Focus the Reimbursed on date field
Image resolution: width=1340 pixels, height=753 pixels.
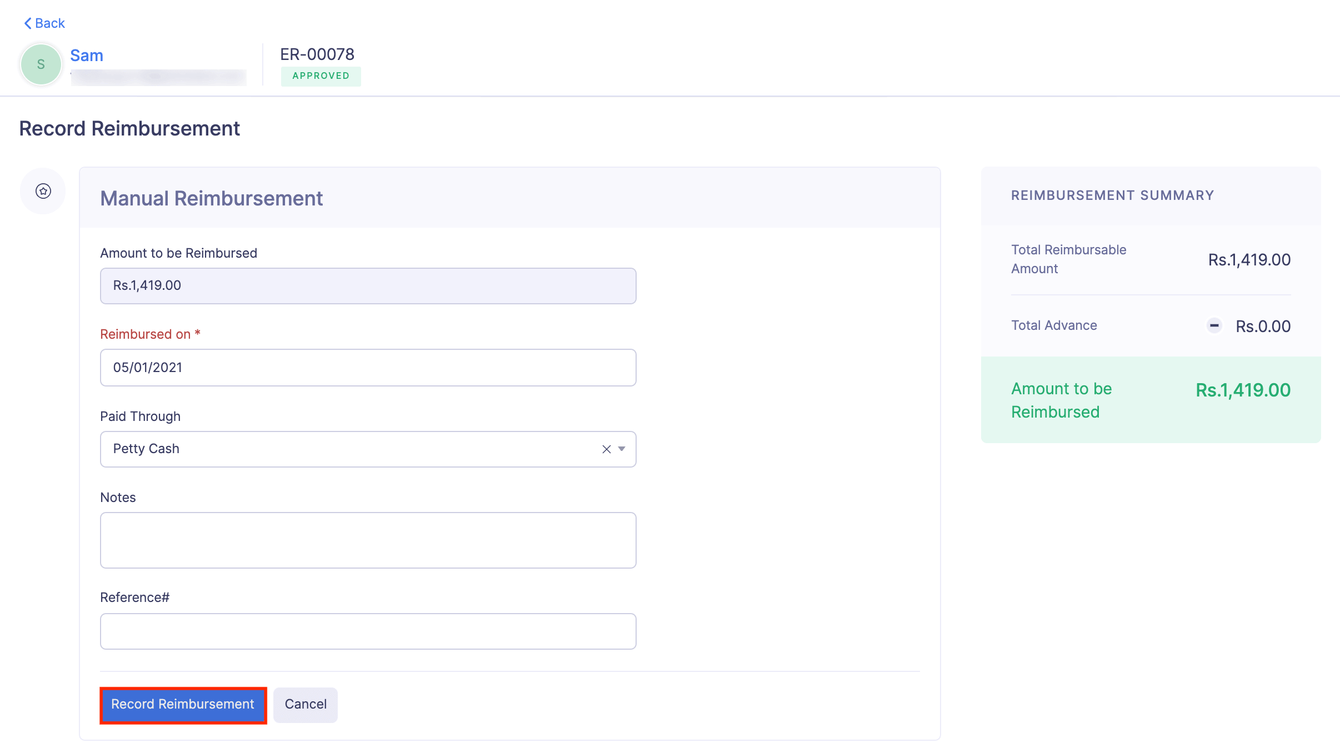click(368, 368)
